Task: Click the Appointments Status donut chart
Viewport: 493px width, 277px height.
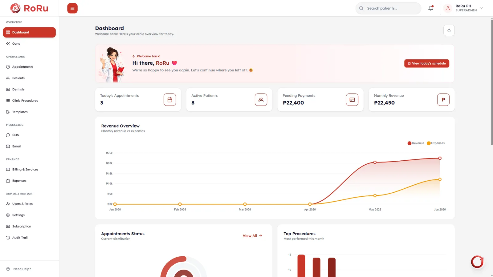Action: click(184, 267)
